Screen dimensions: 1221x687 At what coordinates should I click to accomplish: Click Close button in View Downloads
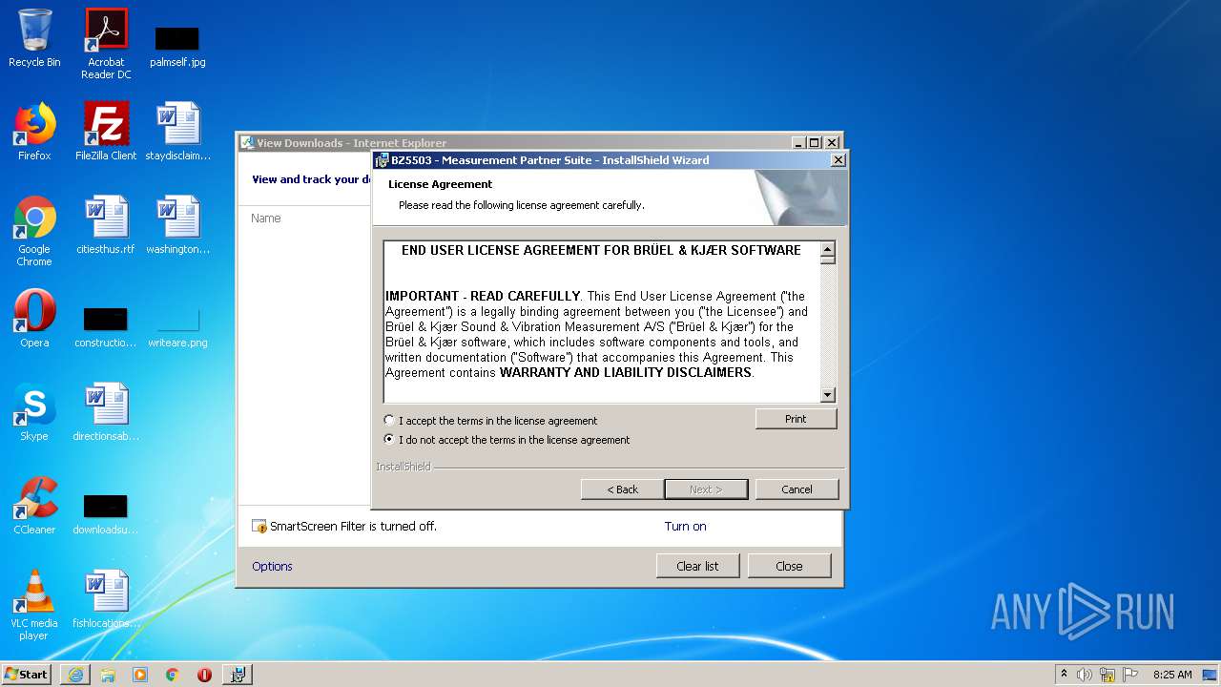click(789, 566)
